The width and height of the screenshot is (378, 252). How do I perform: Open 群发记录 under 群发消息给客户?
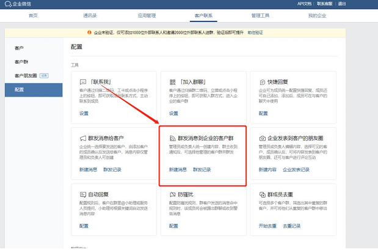point(112,169)
